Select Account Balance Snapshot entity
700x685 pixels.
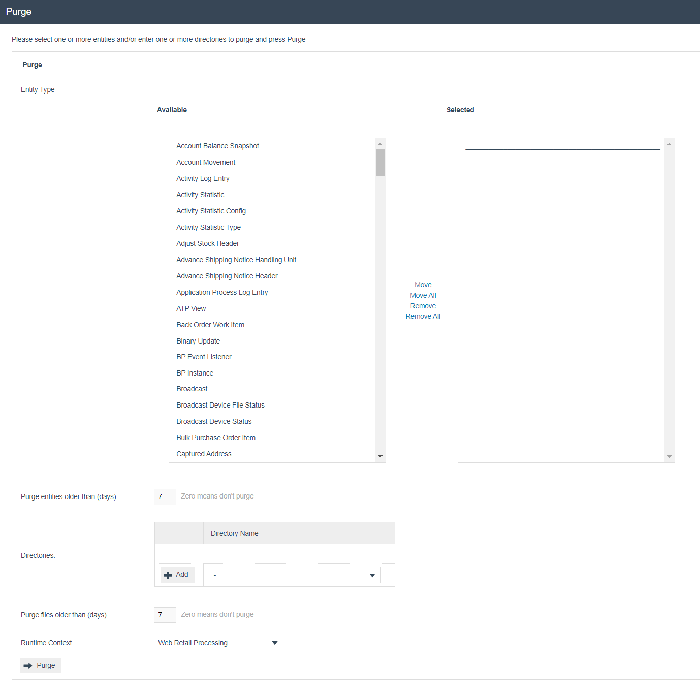point(217,146)
